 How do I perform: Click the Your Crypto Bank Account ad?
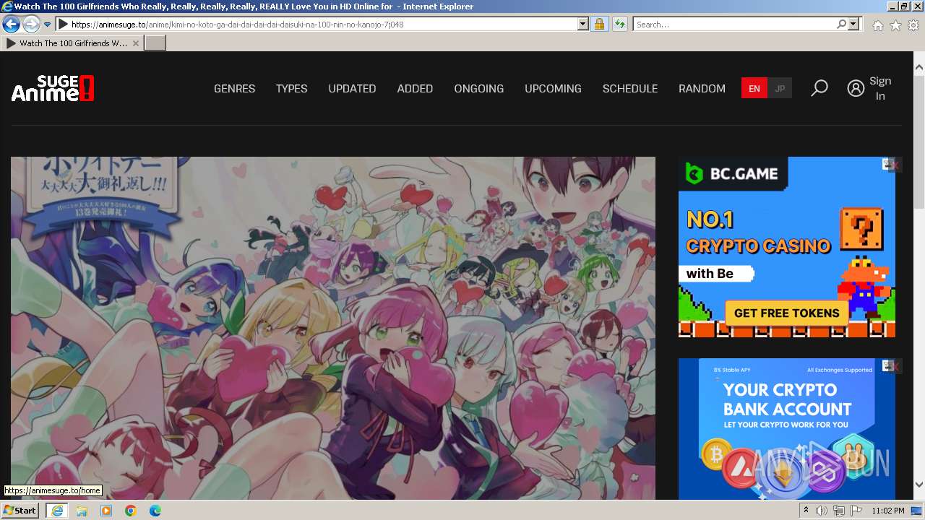(x=786, y=429)
